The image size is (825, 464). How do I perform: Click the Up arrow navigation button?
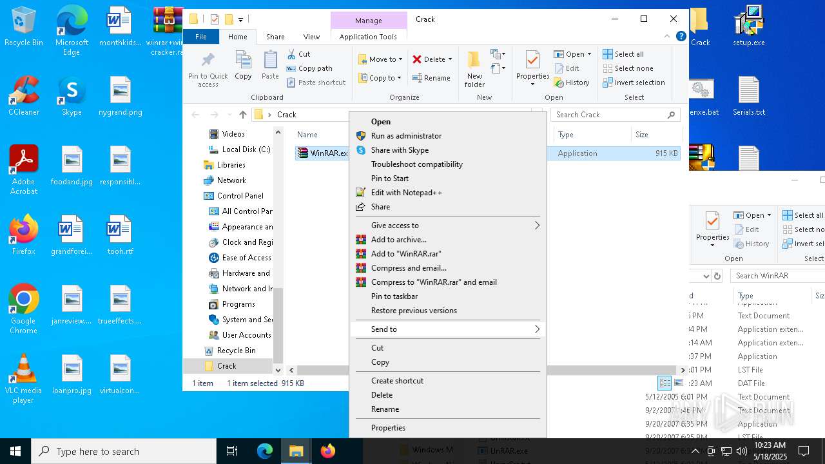(242, 115)
